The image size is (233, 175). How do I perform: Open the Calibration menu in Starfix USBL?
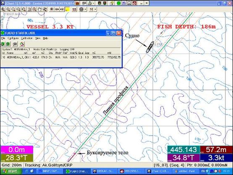[x=27, y=38]
